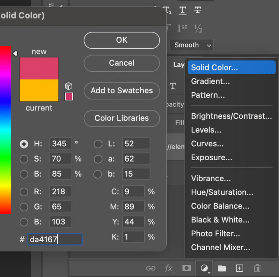This screenshot has height=277, width=279.
Task: Click the Lab b field 15
Action: point(136,174)
